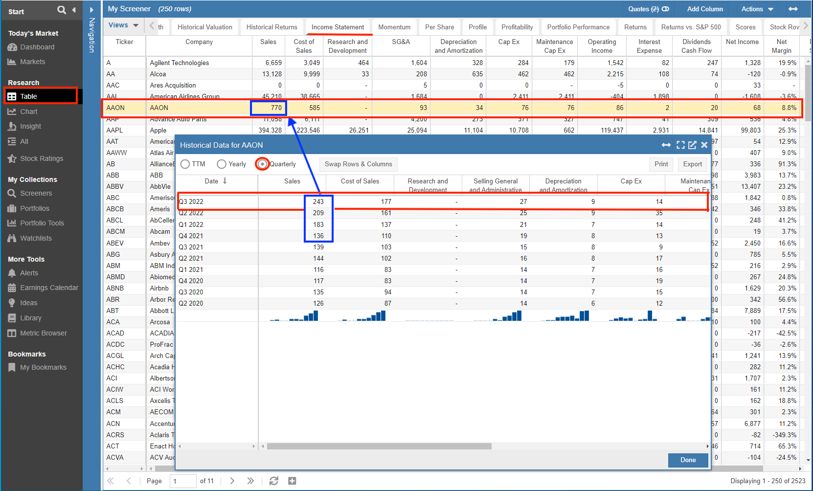Click the Agilent Technologies company cell
The height and width of the screenshot is (491, 813).
click(199, 63)
